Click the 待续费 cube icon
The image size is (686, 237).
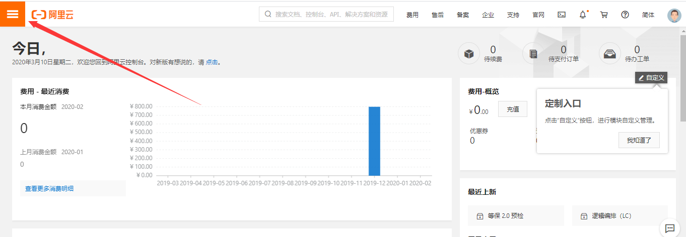[468, 54]
